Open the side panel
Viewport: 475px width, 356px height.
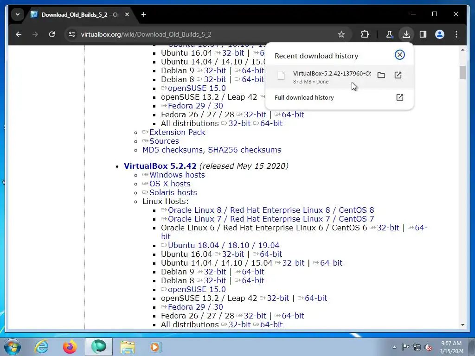click(x=423, y=34)
